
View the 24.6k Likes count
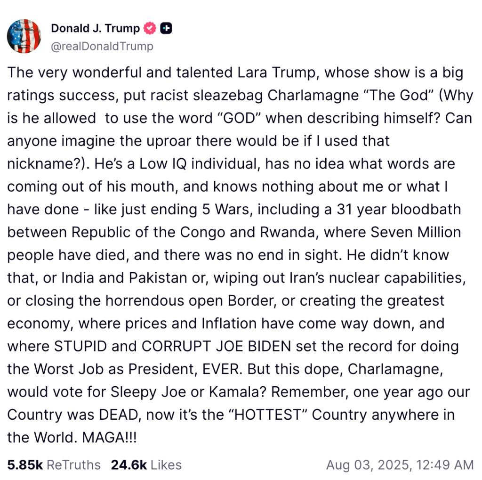click(x=129, y=465)
